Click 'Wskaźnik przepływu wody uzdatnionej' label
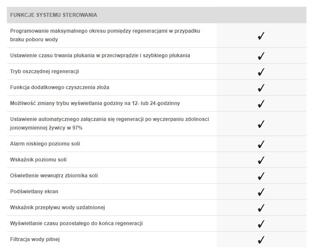This screenshot has height=251, width=315. click(58, 208)
